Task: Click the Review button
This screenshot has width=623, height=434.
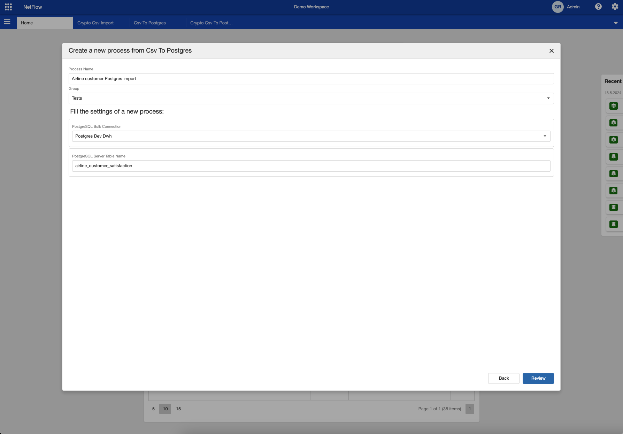Action: [538, 378]
